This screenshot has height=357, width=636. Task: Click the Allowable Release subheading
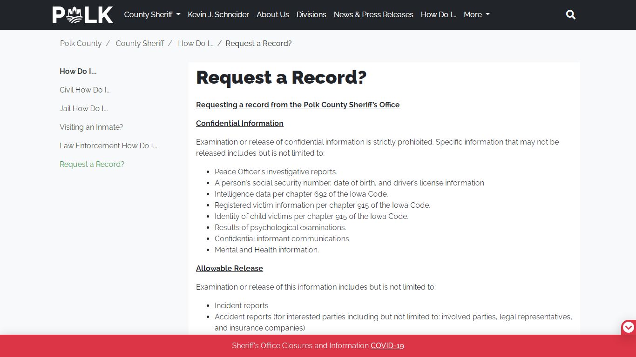tap(230, 268)
